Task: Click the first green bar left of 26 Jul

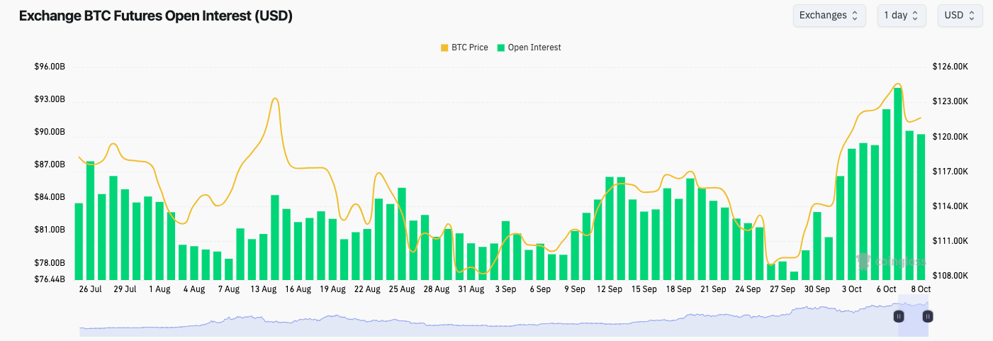Action: (79, 241)
